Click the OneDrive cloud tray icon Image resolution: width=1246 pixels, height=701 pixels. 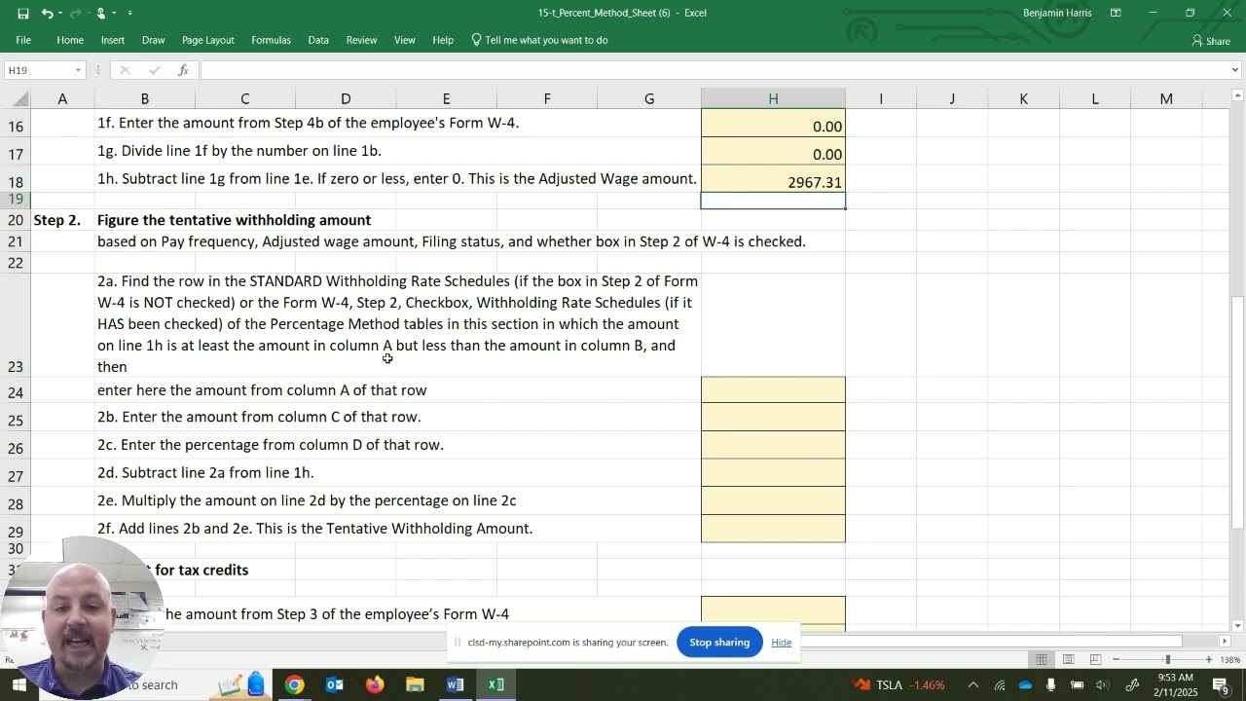(x=1025, y=685)
